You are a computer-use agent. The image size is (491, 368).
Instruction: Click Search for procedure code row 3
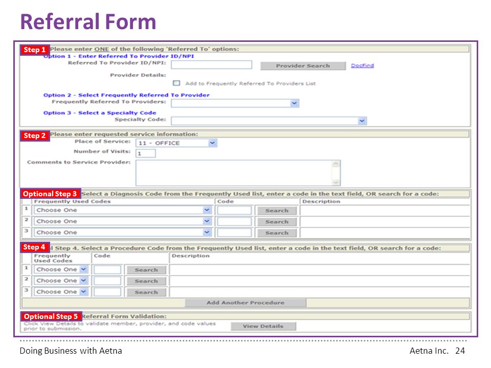pyautogui.click(x=146, y=292)
